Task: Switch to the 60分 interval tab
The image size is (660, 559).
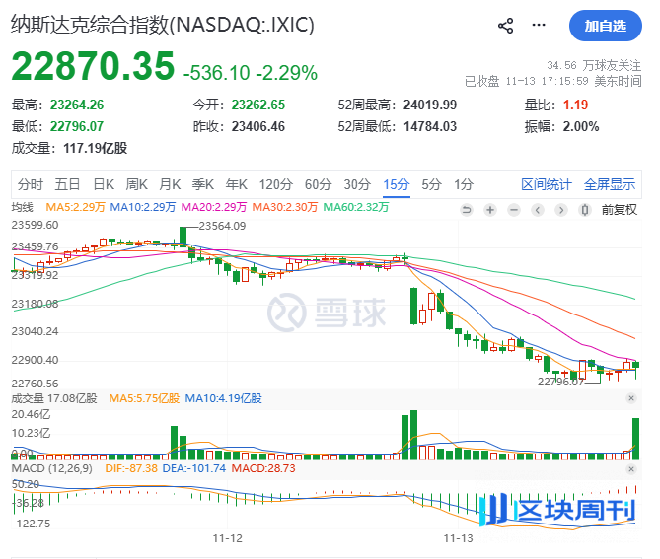Action: point(319,184)
